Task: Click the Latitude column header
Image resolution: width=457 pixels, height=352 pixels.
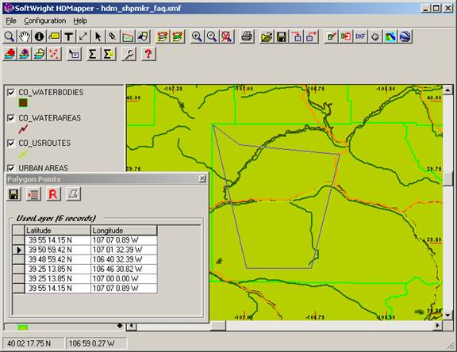Action: [x=58, y=230]
